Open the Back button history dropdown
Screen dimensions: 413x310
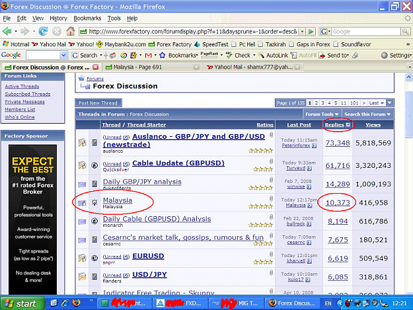pyautogui.click(x=16, y=31)
